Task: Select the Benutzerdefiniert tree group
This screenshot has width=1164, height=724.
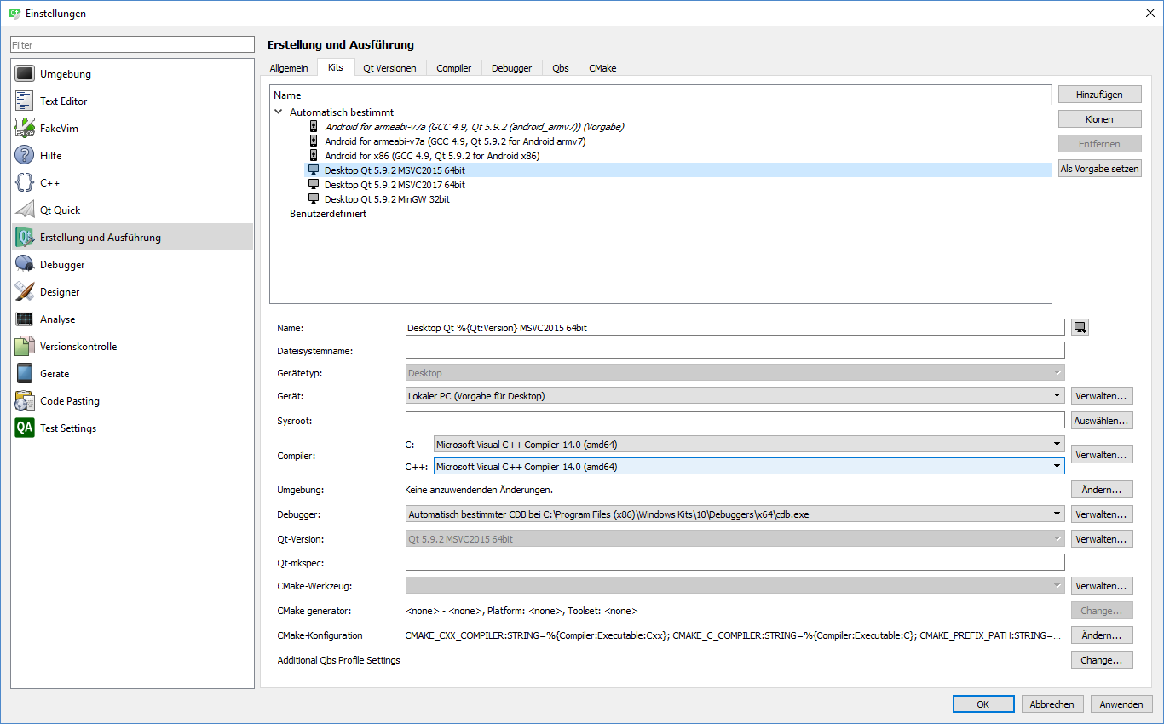Action: click(x=328, y=214)
